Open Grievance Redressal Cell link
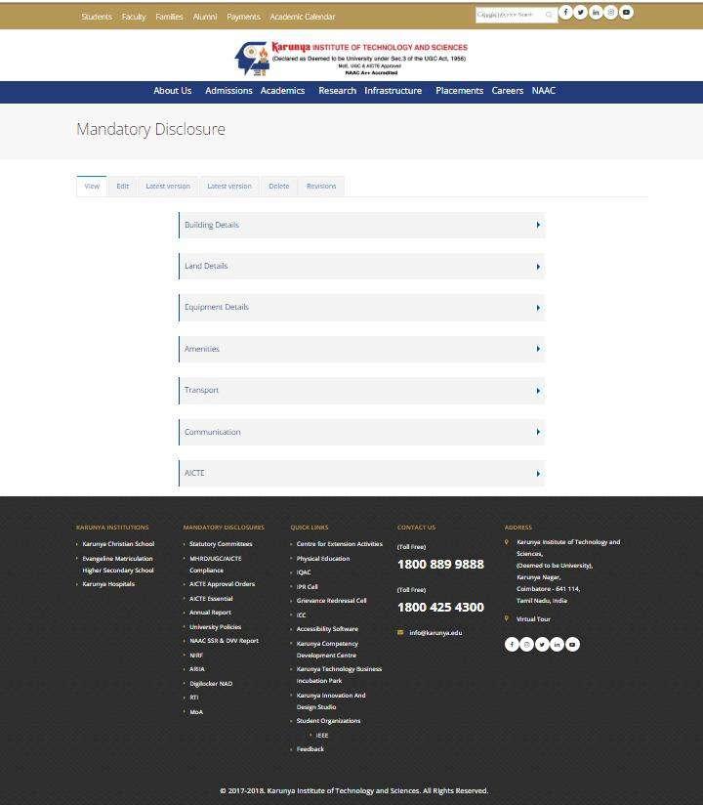The image size is (703, 805). click(x=331, y=600)
